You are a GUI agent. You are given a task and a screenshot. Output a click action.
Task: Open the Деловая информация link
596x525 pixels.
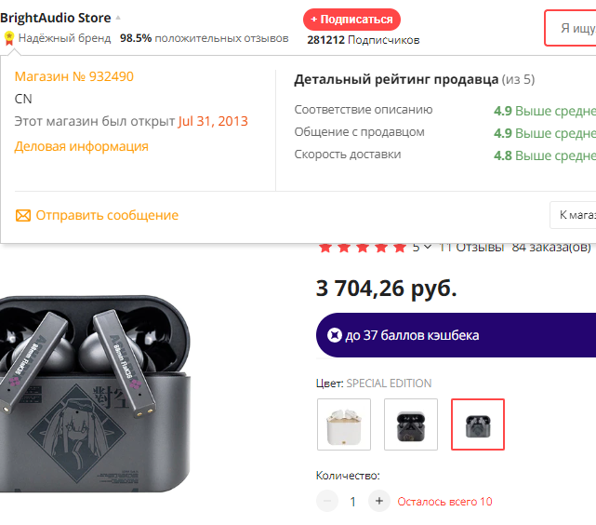tap(81, 146)
